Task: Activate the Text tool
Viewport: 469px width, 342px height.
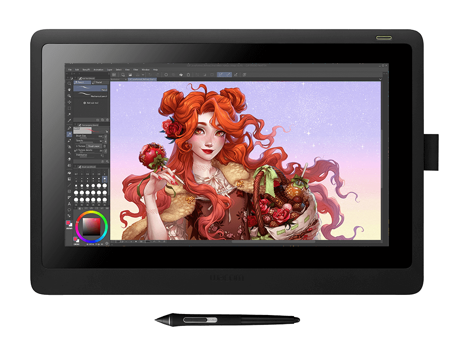Action: pyautogui.click(x=70, y=203)
